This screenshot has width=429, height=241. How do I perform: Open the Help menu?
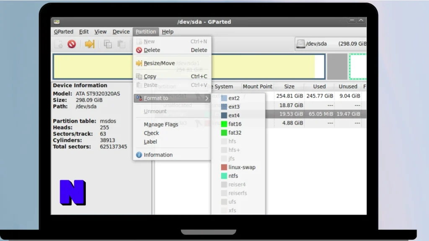(x=168, y=32)
